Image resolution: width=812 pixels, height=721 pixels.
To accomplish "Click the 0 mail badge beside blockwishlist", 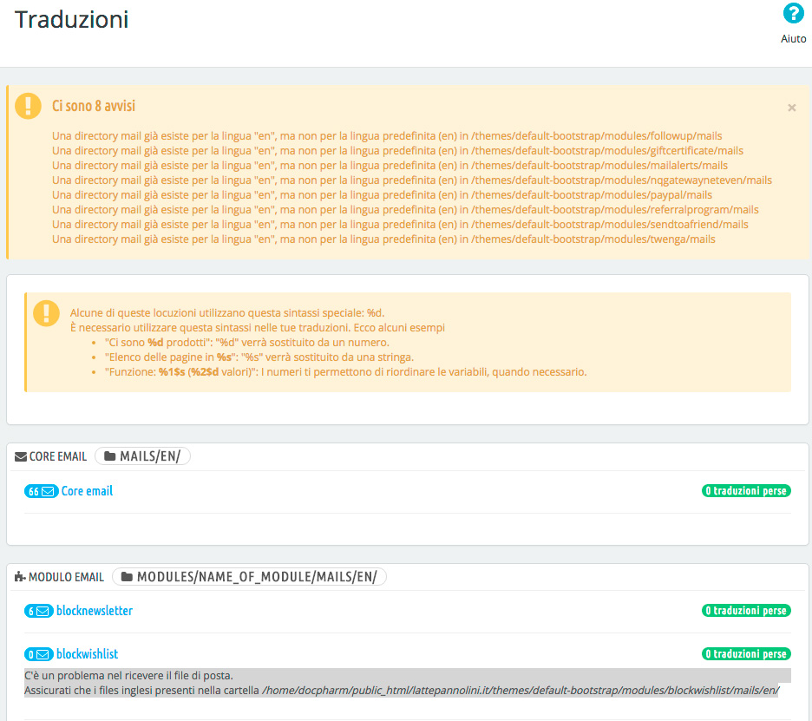I will tap(39, 654).
